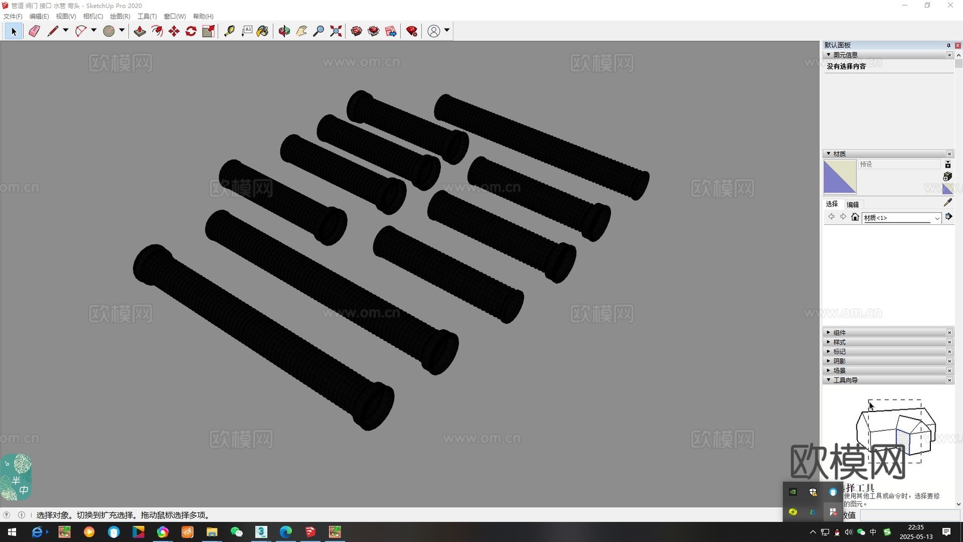This screenshot has width=963, height=542.
Task: Choose the Arc drawing tool
Action: point(81,32)
